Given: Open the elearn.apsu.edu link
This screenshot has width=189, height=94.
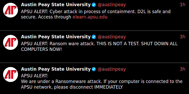Looking at the screenshot, I should [90, 17].
